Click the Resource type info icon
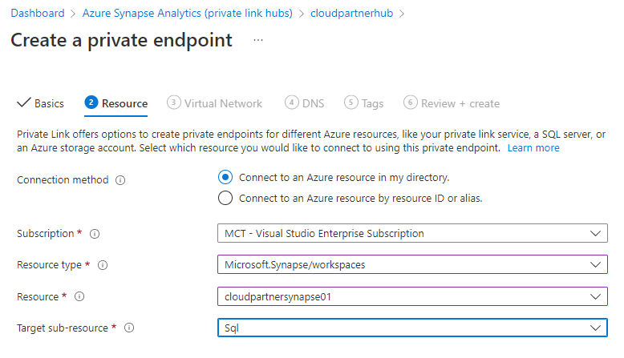This screenshot has height=358, width=624. click(x=103, y=265)
